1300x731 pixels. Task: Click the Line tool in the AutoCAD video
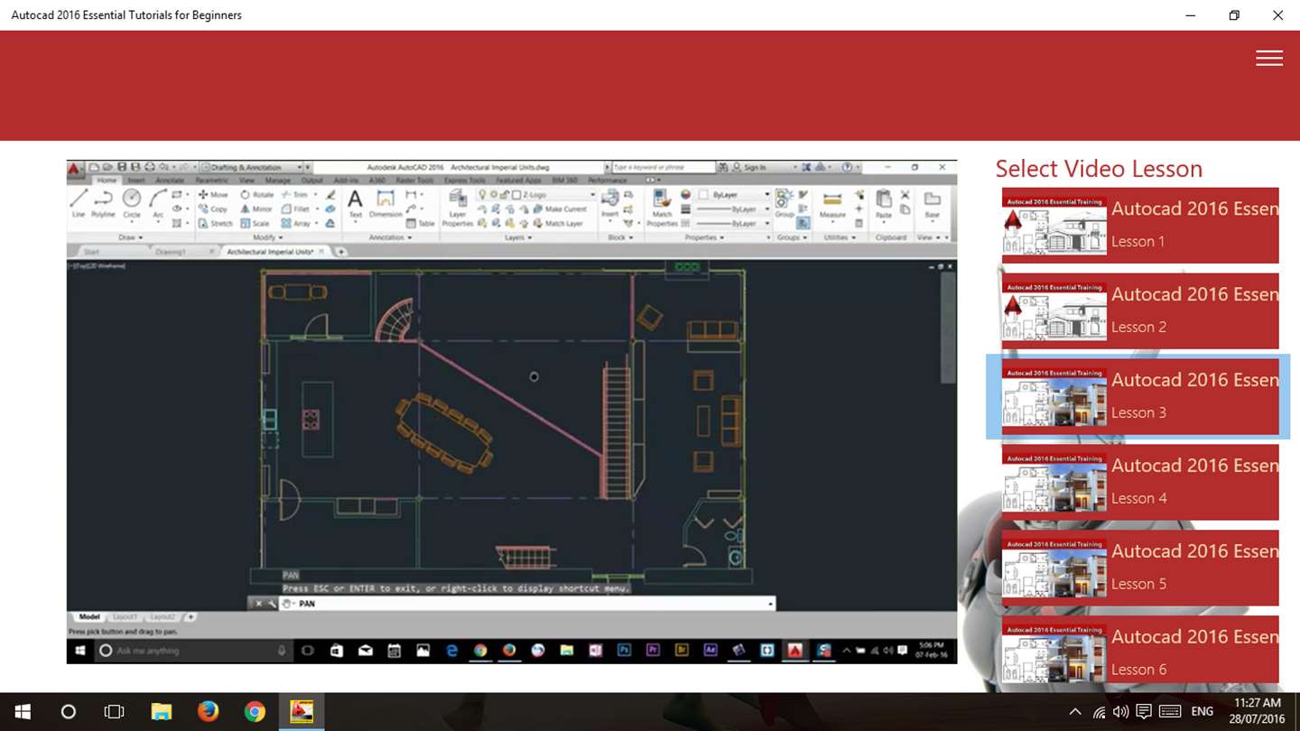79,204
